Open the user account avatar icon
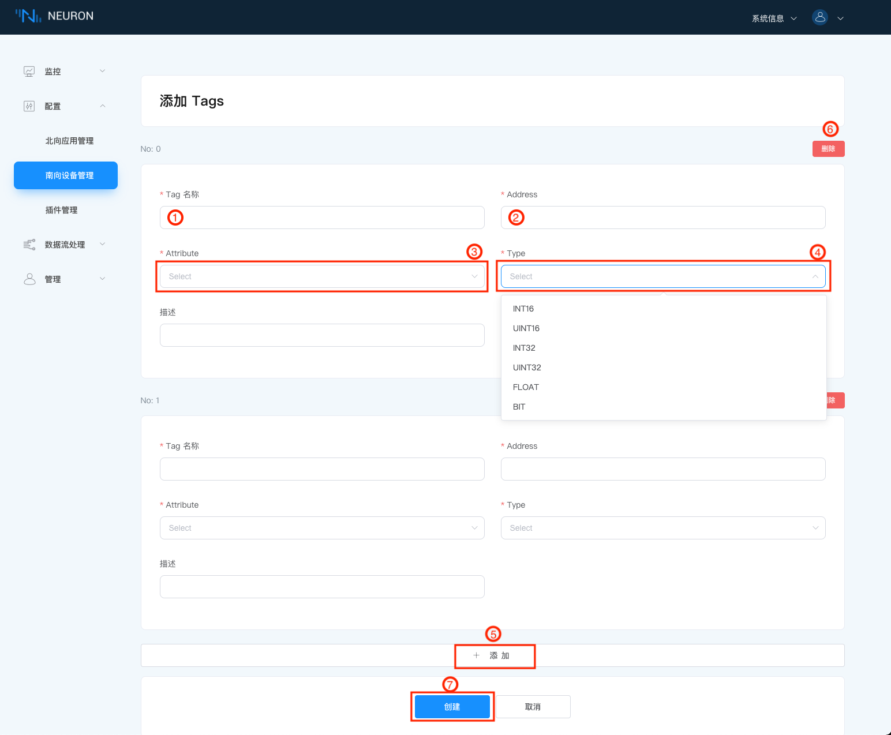 [x=820, y=17]
